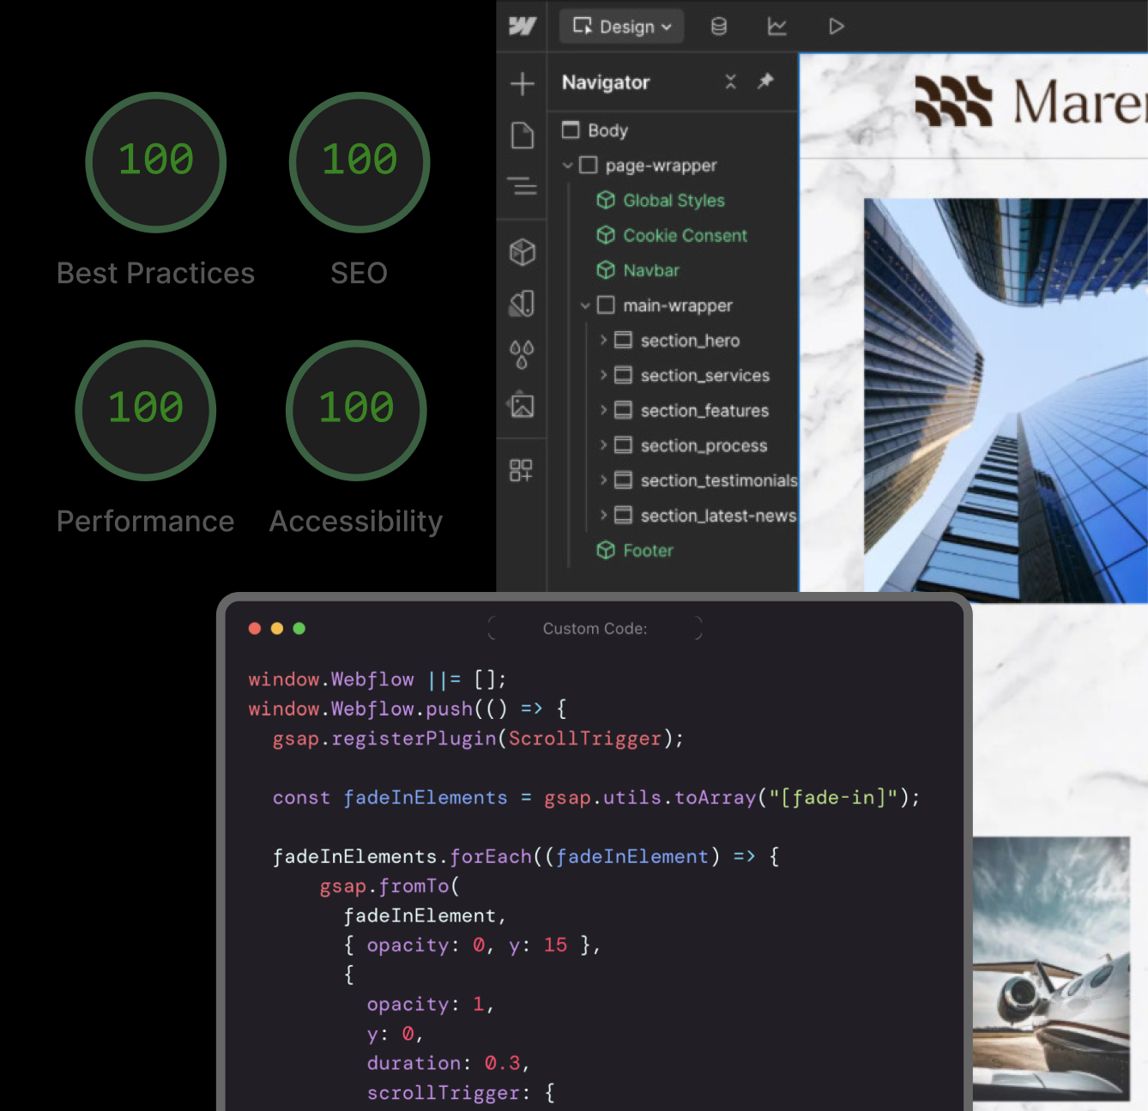The width and height of the screenshot is (1148, 1111).
Task: Select the Cookie Consent component
Action: point(684,235)
